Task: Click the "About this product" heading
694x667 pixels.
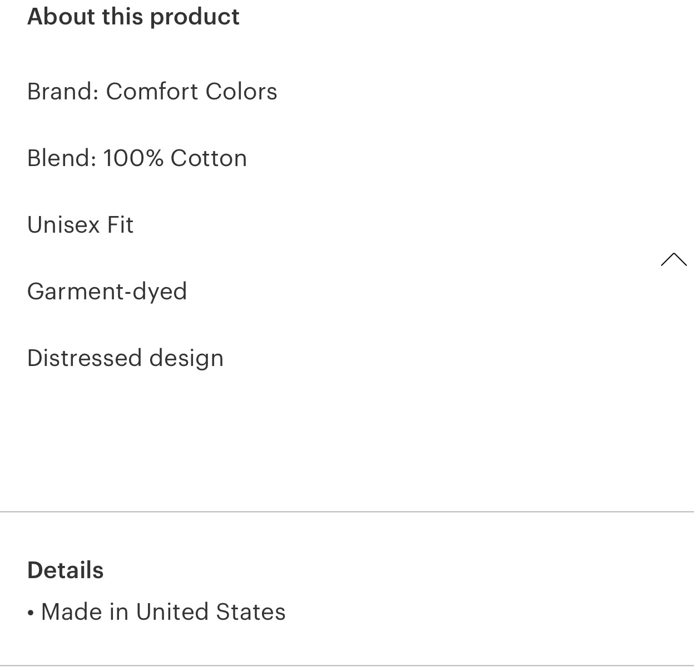Action: pos(133,17)
